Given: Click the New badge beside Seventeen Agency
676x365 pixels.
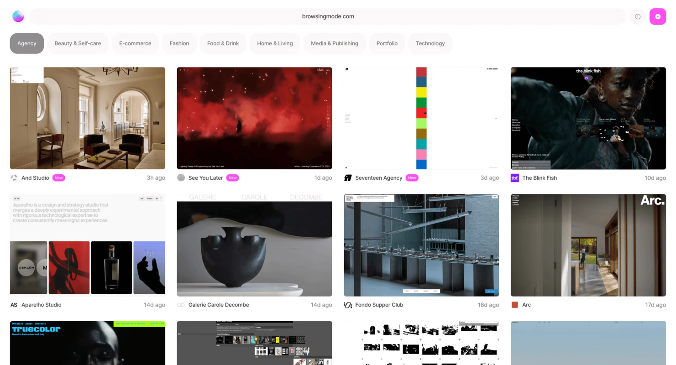Looking at the screenshot, I should (x=412, y=178).
